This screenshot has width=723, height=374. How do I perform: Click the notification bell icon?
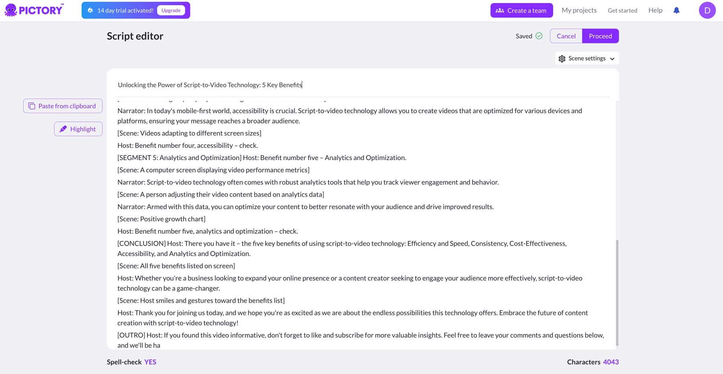click(x=676, y=10)
